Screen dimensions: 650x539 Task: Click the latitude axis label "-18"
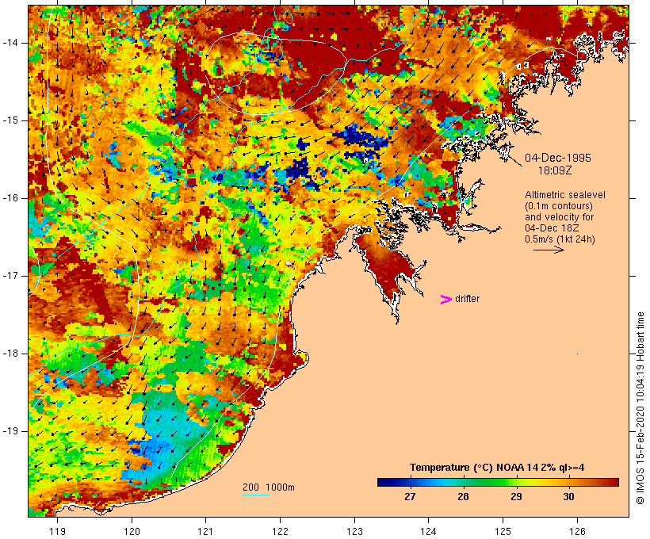point(10,354)
